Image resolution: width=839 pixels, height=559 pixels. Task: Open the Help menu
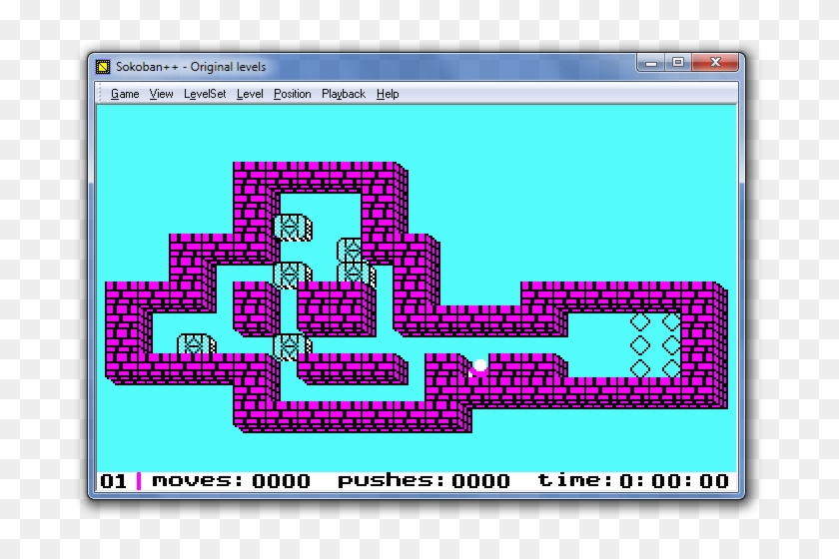click(388, 94)
